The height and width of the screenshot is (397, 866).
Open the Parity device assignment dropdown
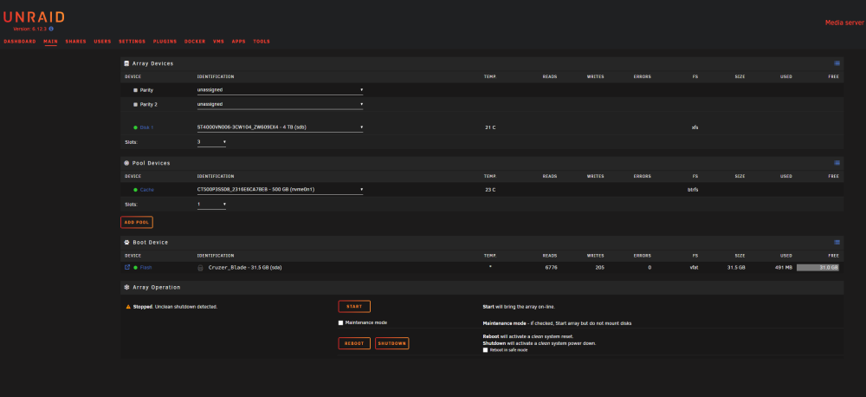click(x=280, y=89)
